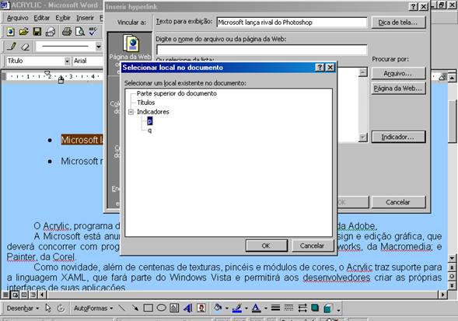Open the Inserir menu
The height and width of the screenshot is (321, 458).
pos(85,18)
